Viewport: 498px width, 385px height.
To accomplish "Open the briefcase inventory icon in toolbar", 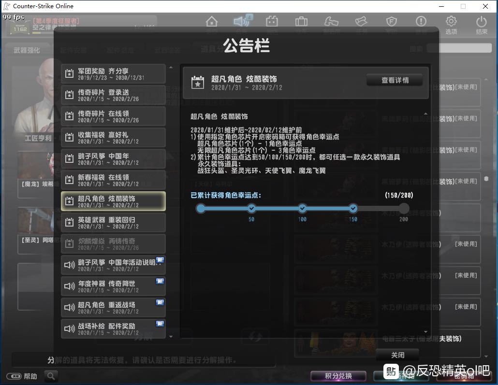I will pyautogui.click(x=301, y=22).
